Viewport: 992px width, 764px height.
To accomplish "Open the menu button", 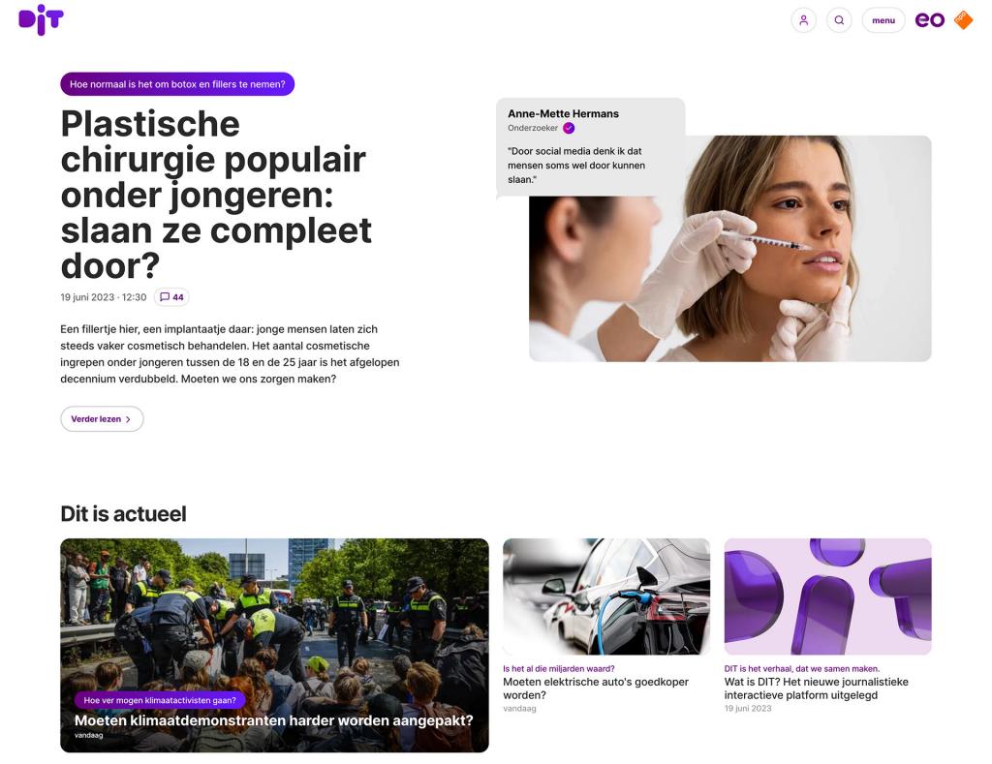I will (883, 20).
